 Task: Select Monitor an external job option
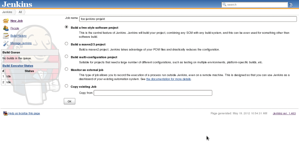tap(66, 69)
